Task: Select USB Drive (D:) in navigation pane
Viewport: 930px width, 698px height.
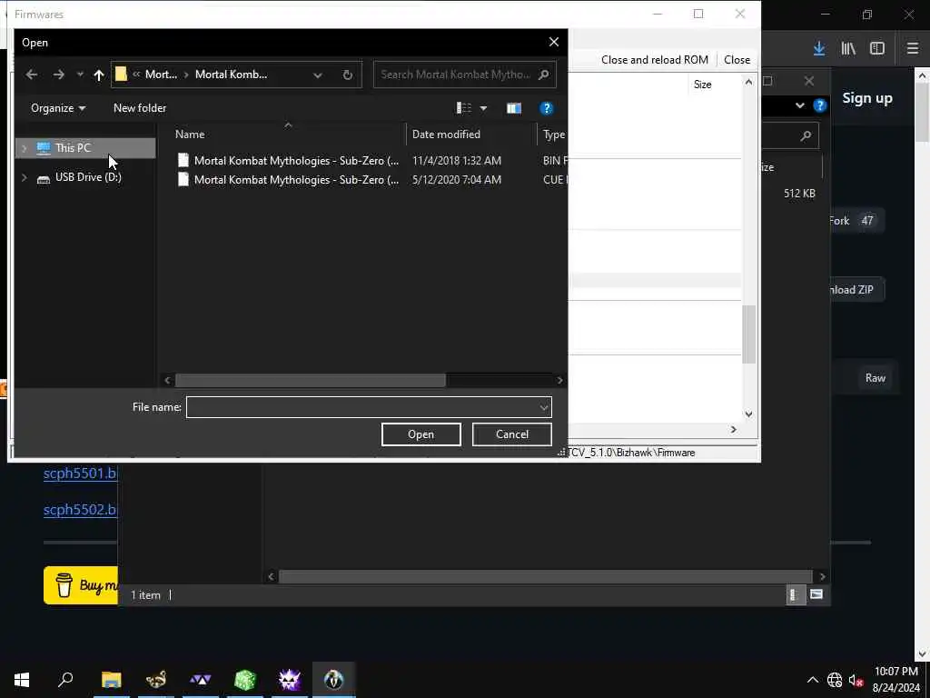Action: [x=88, y=177]
